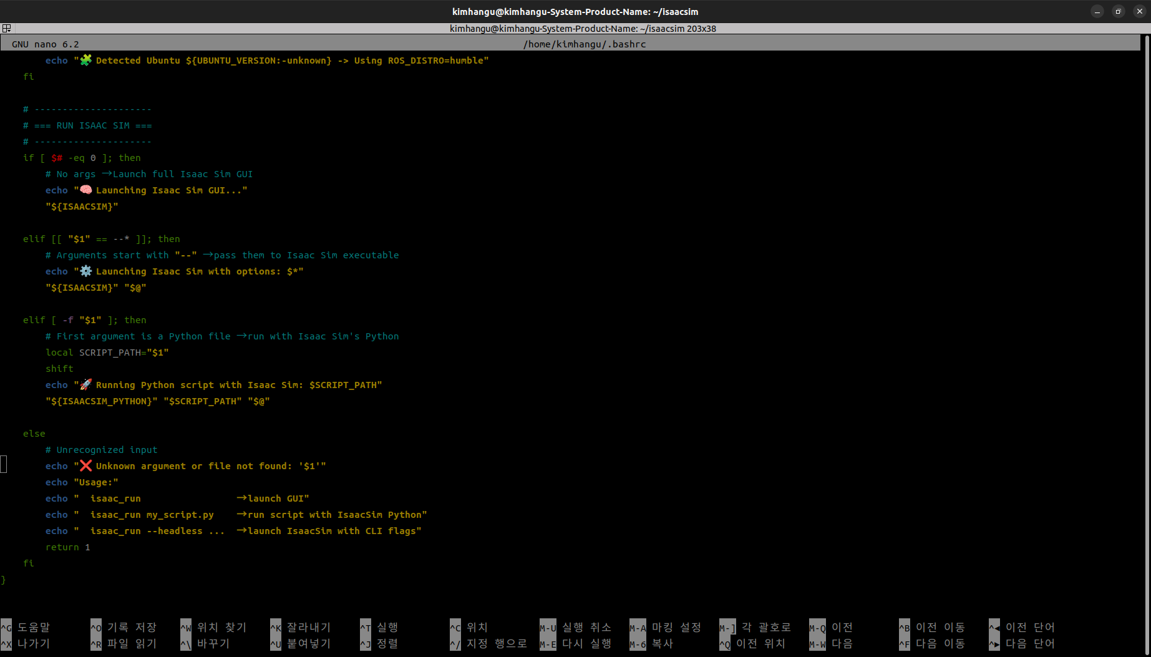Click the red cross emoji before Unknown argument

tap(85, 465)
